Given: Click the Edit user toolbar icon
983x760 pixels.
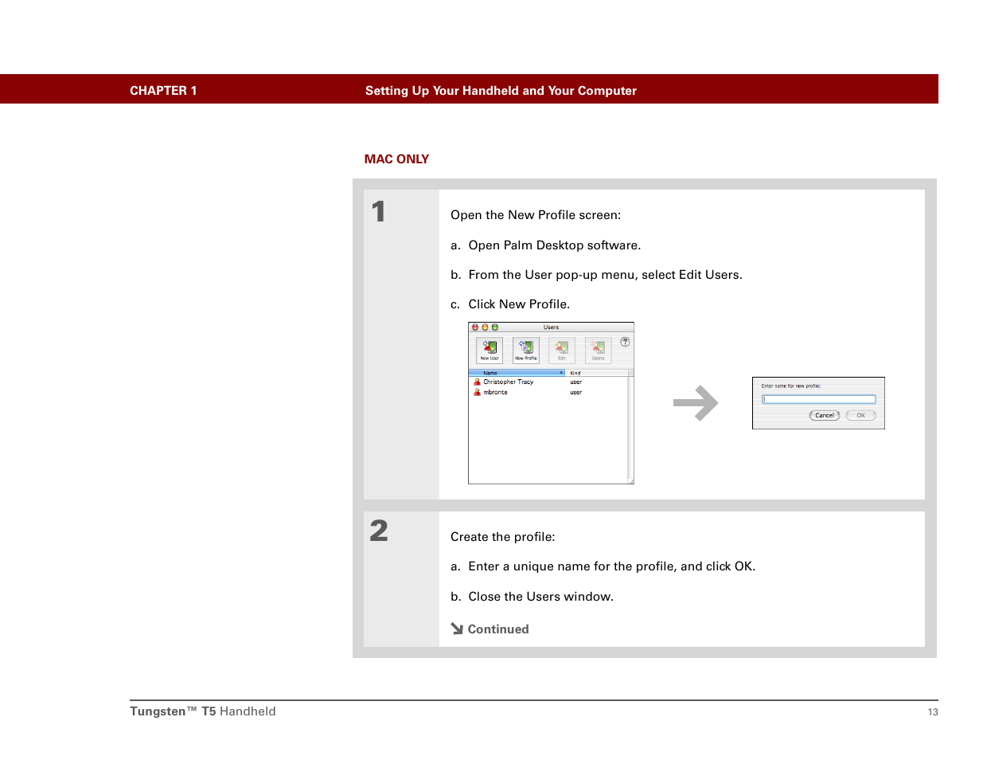Looking at the screenshot, I should (x=562, y=350).
